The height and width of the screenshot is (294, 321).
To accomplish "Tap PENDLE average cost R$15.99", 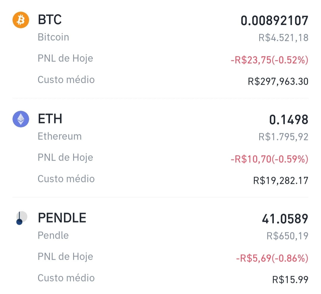I will (290, 279).
